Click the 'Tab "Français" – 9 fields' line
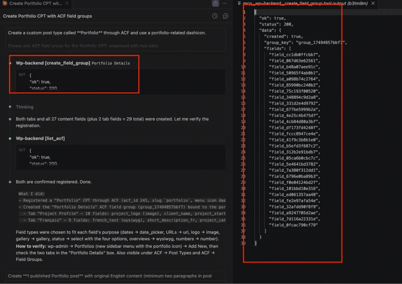 click(x=122, y=220)
